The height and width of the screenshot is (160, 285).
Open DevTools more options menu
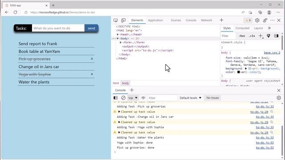(272, 20)
